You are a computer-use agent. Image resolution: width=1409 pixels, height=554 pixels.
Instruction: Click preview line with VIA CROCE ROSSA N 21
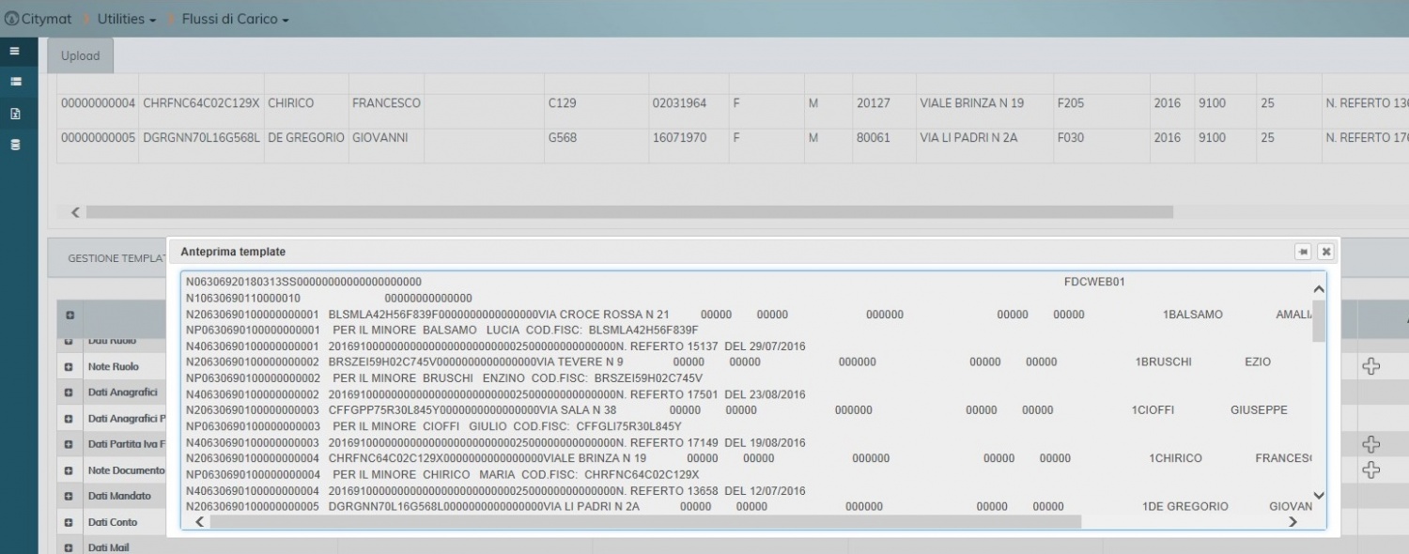[x=748, y=315]
